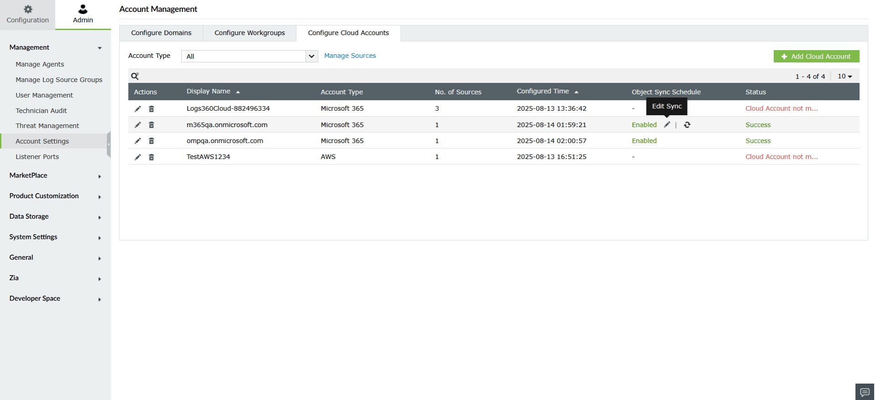Select Configure Cloud Accounts tab

coord(348,33)
